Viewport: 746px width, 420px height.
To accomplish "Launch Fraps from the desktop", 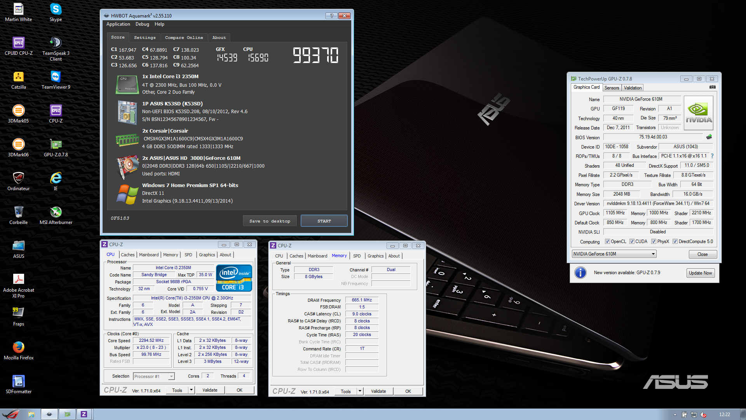I will pyautogui.click(x=19, y=317).
